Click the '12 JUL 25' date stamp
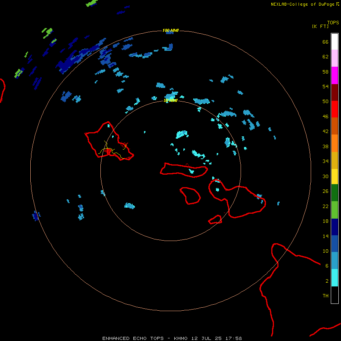341x341 pixels. coord(206,338)
